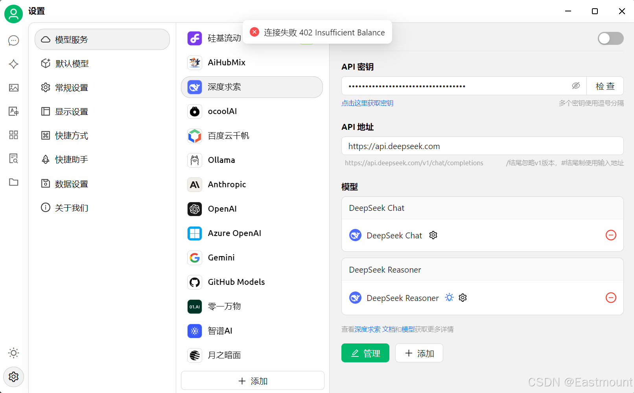Open the image painting sidebar icon

pyautogui.click(x=14, y=88)
